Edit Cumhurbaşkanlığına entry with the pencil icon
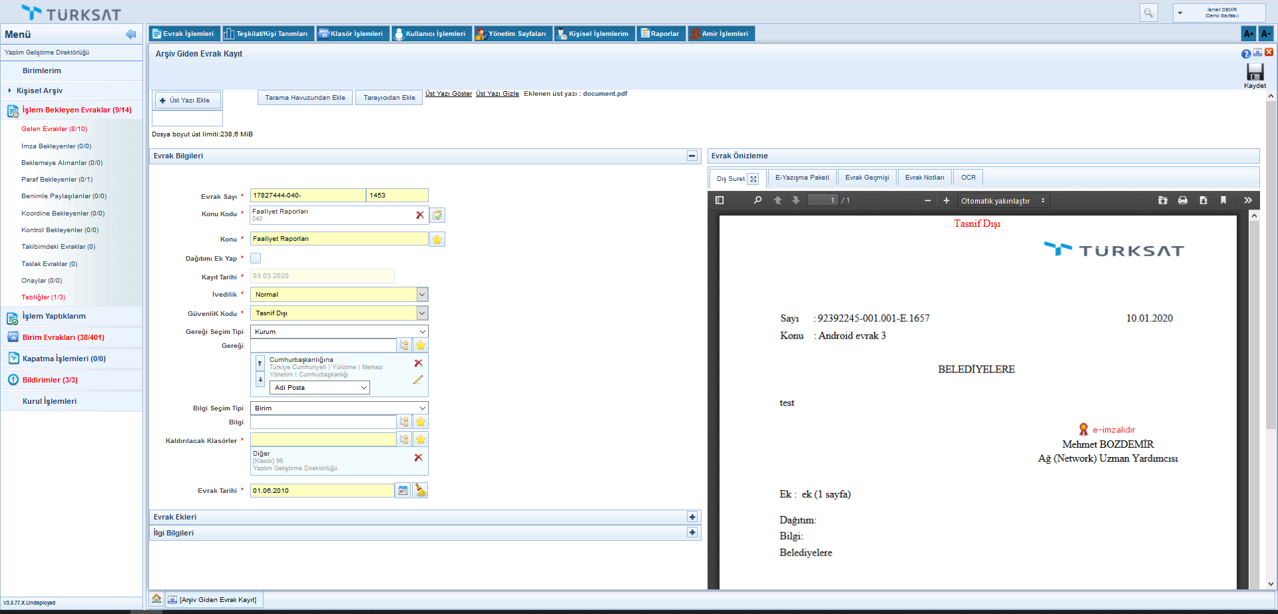 pos(418,380)
